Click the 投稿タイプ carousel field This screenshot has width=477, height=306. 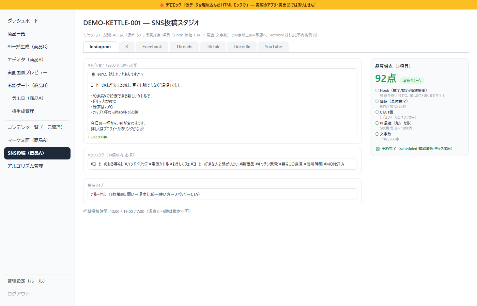click(222, 194)
